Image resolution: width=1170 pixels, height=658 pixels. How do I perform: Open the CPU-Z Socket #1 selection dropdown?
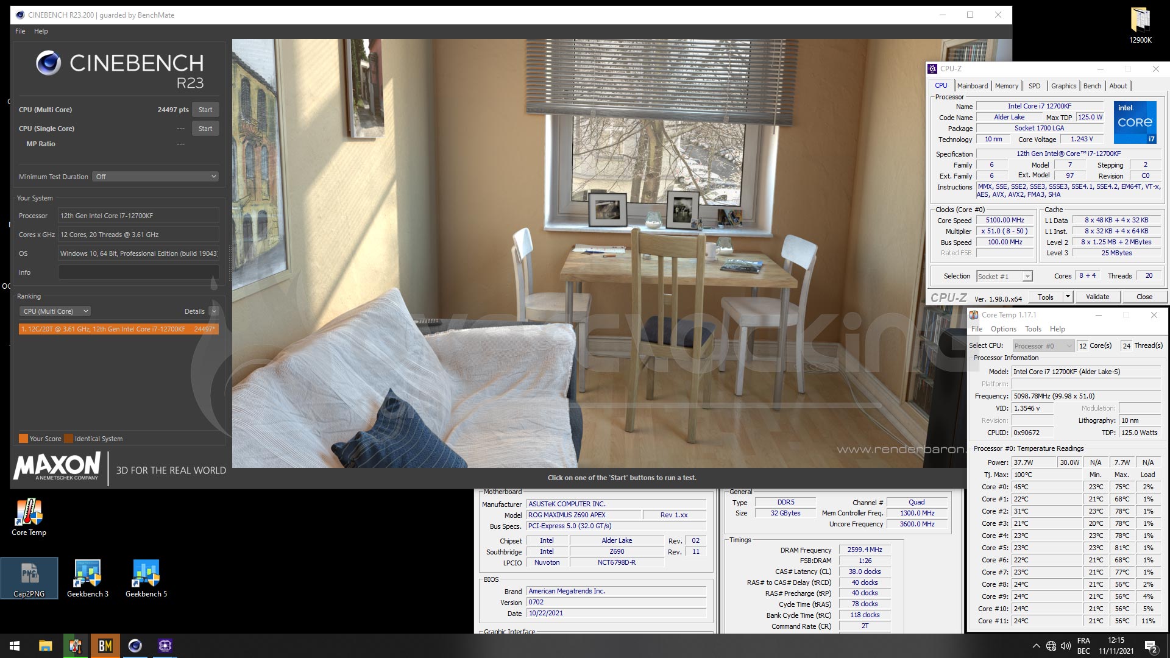click(1004, 277)
